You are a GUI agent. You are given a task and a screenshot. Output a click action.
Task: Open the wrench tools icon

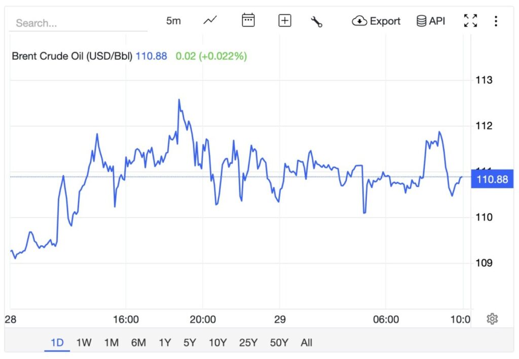(317, 21)
